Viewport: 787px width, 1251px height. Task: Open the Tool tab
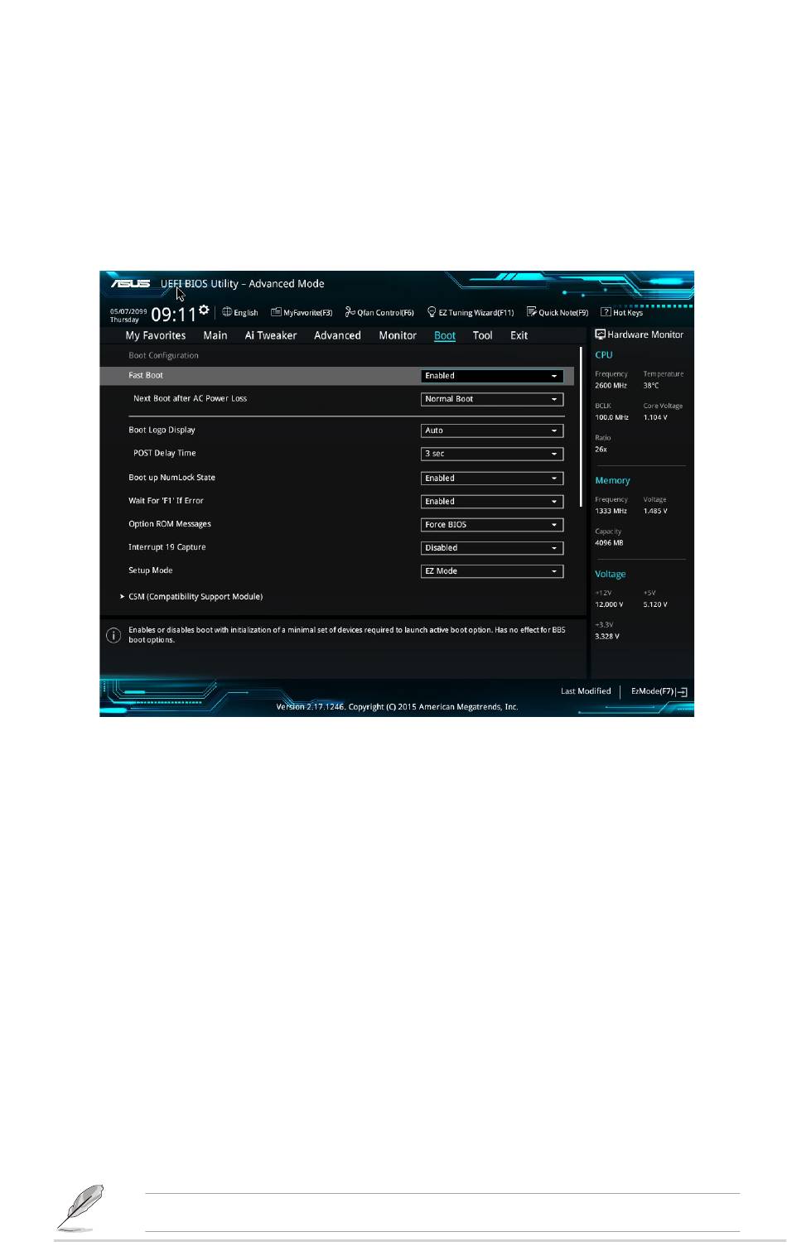(483, 335)
